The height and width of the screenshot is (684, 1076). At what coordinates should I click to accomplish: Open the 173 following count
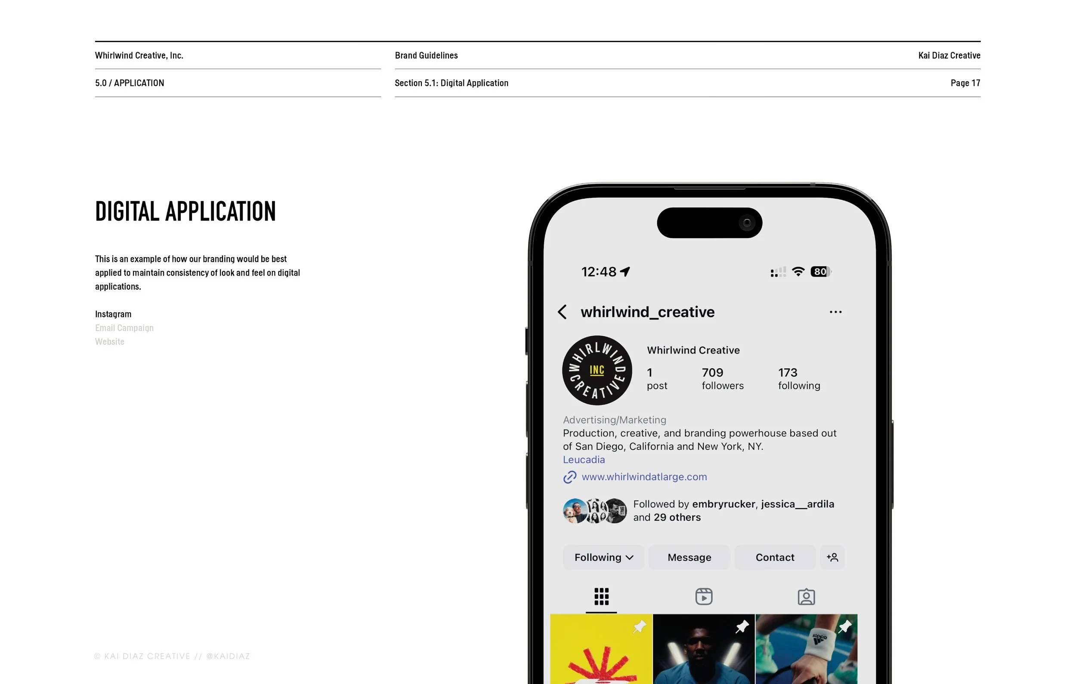pyautogui.click(x=799, y=379)
